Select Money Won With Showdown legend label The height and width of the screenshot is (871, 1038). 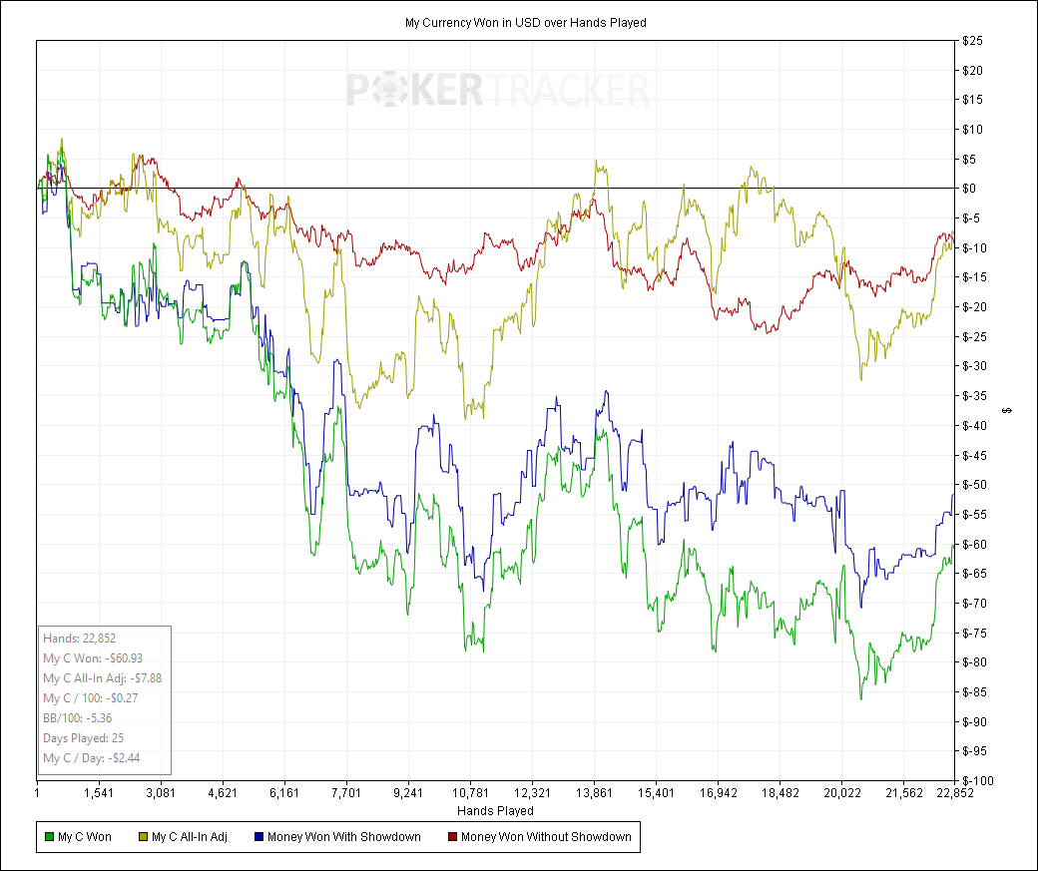click(344, 837)
